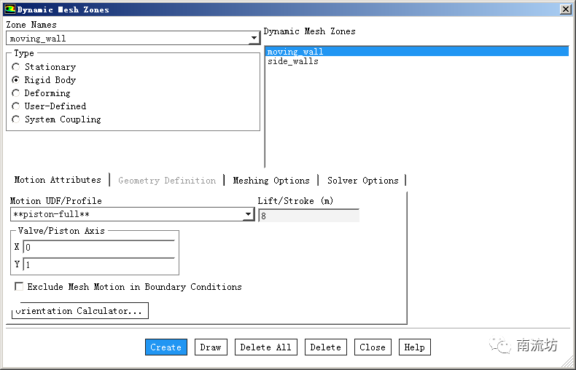Click the Fluent icon in the title bar

(10, 9)
